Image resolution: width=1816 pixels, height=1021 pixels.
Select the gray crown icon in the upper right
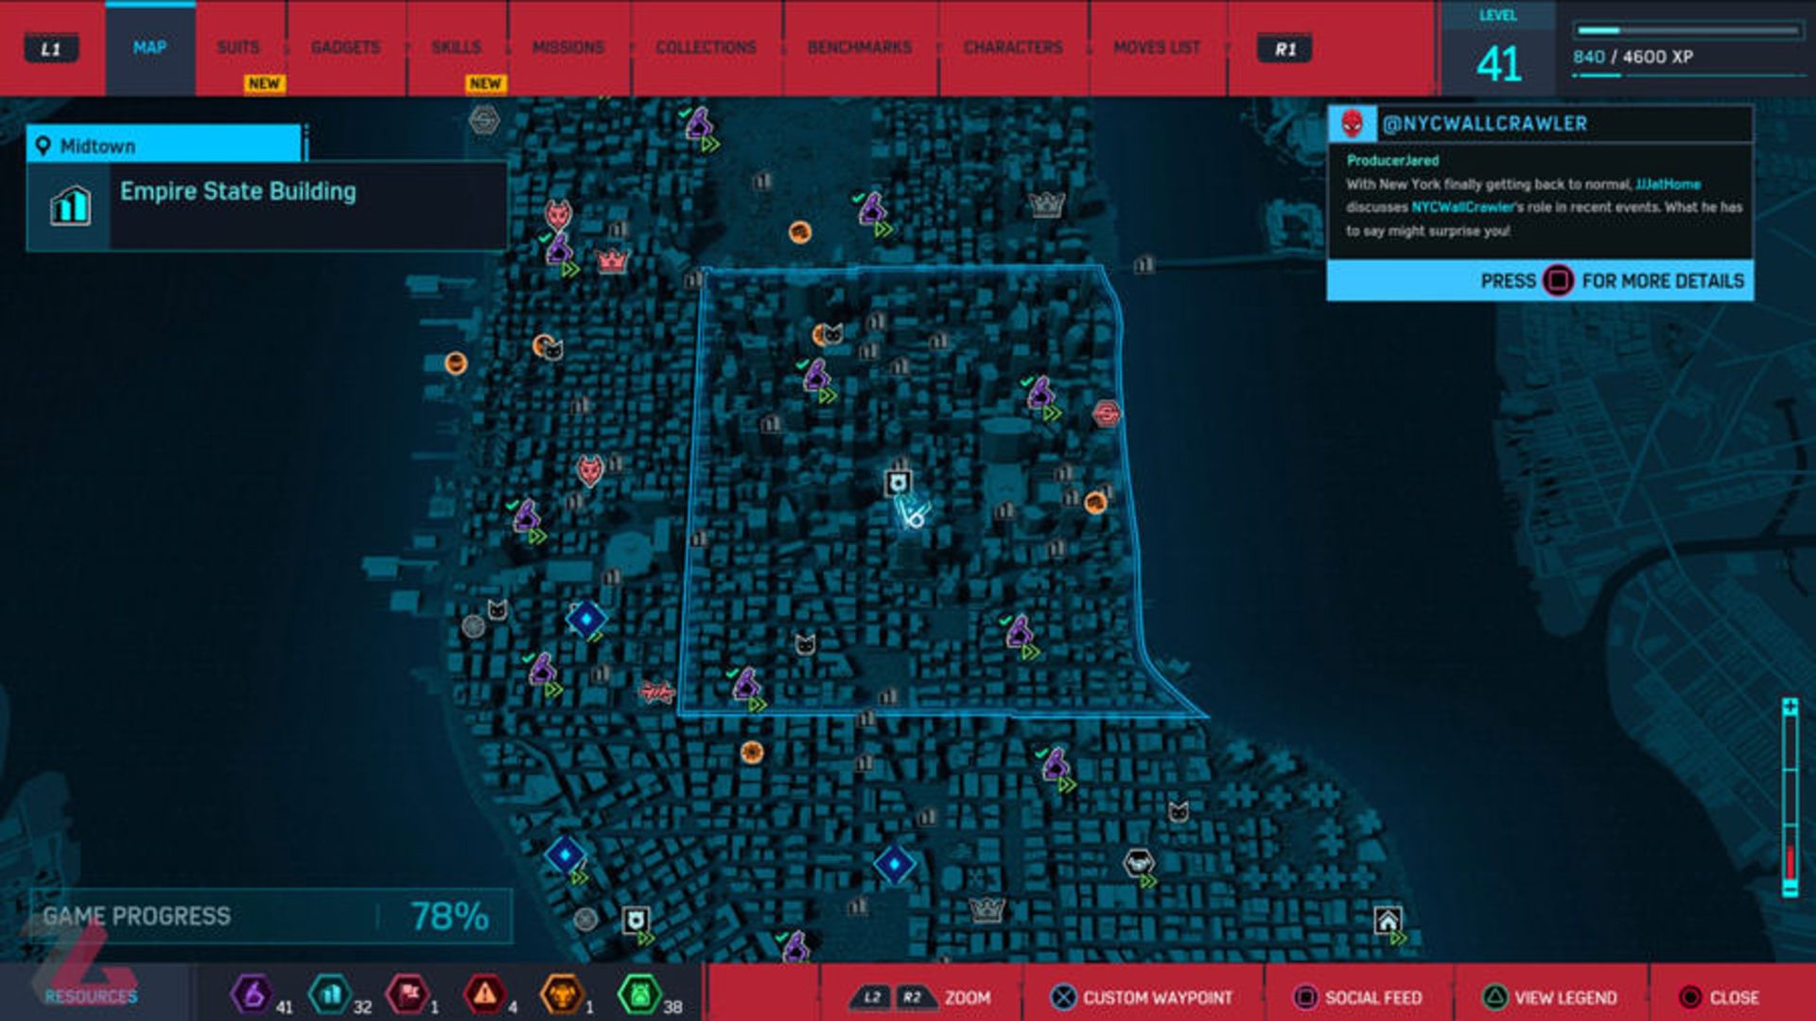coord(1047,203)
